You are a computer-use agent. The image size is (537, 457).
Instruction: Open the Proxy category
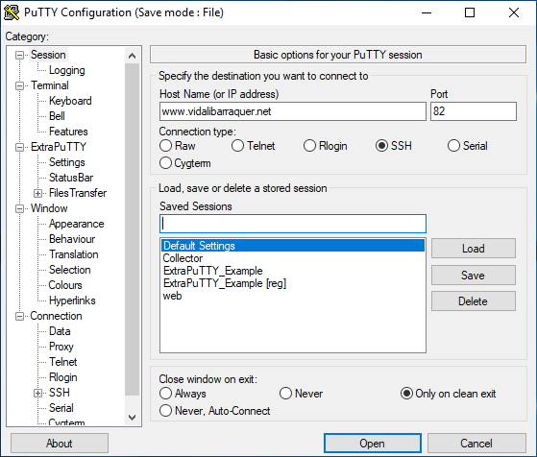[61, 347]
